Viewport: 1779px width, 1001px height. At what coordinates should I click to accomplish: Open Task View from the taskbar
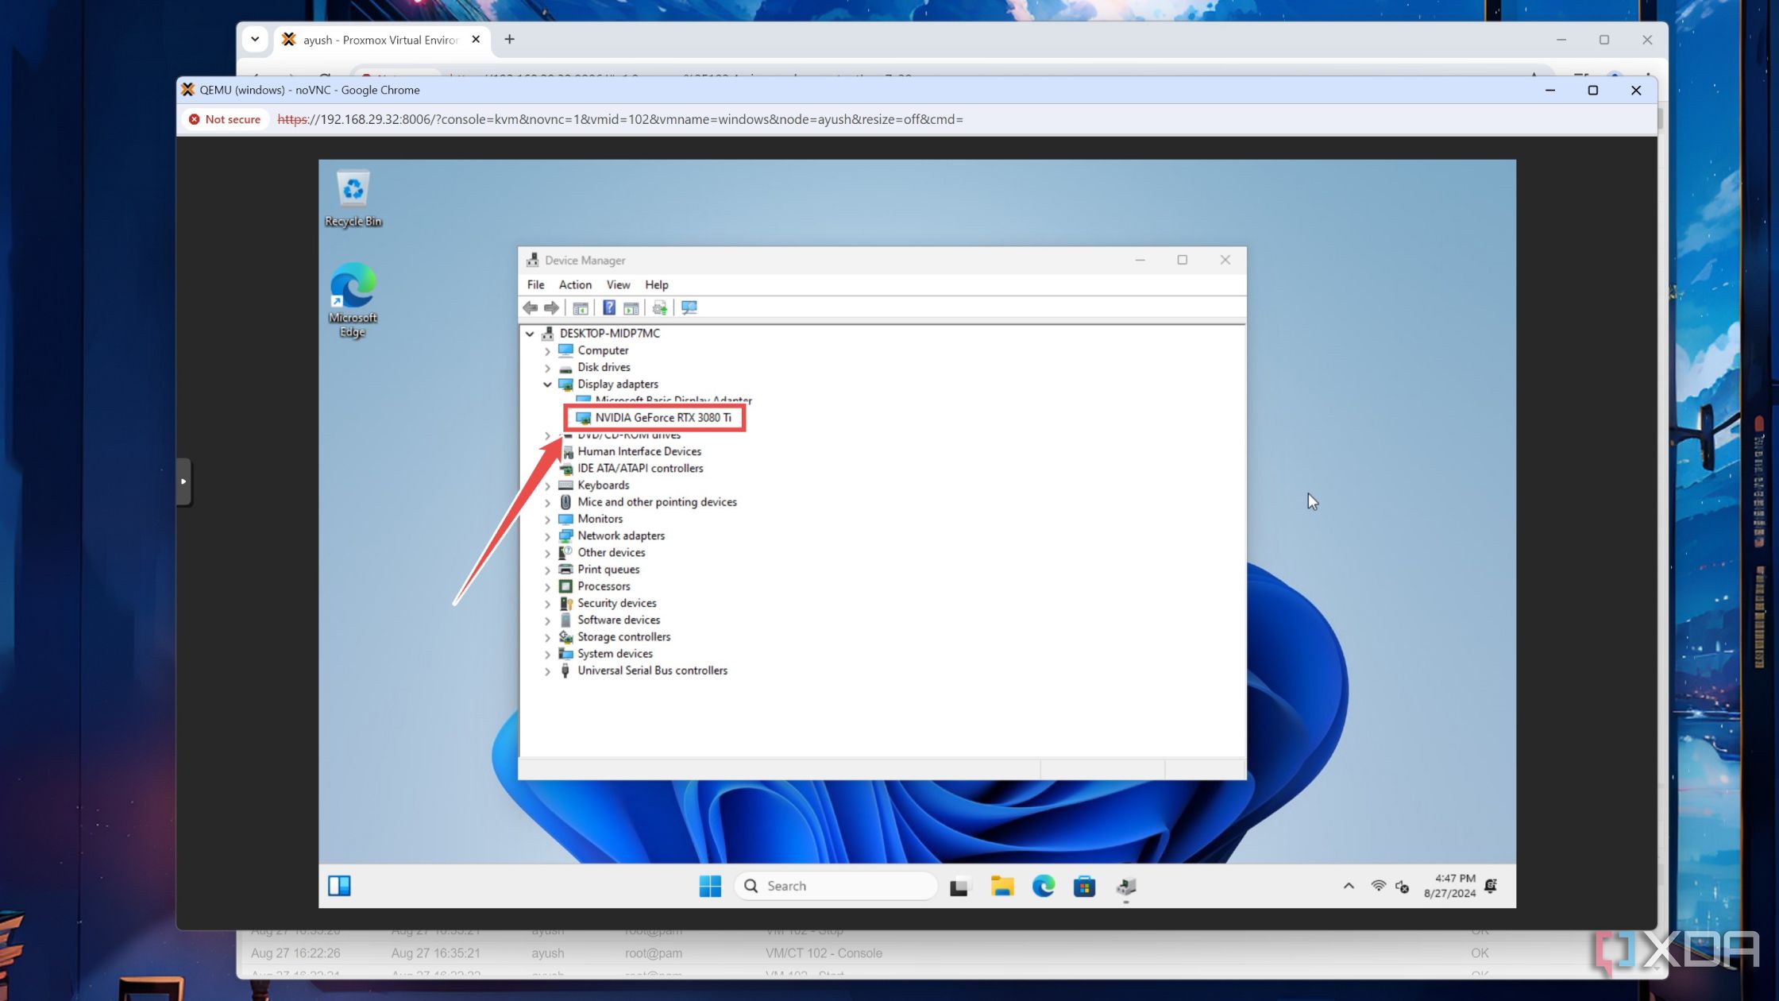[x=960, y=886]
